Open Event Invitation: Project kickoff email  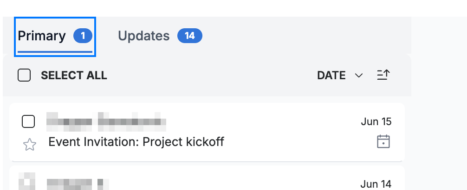point(136,142)
